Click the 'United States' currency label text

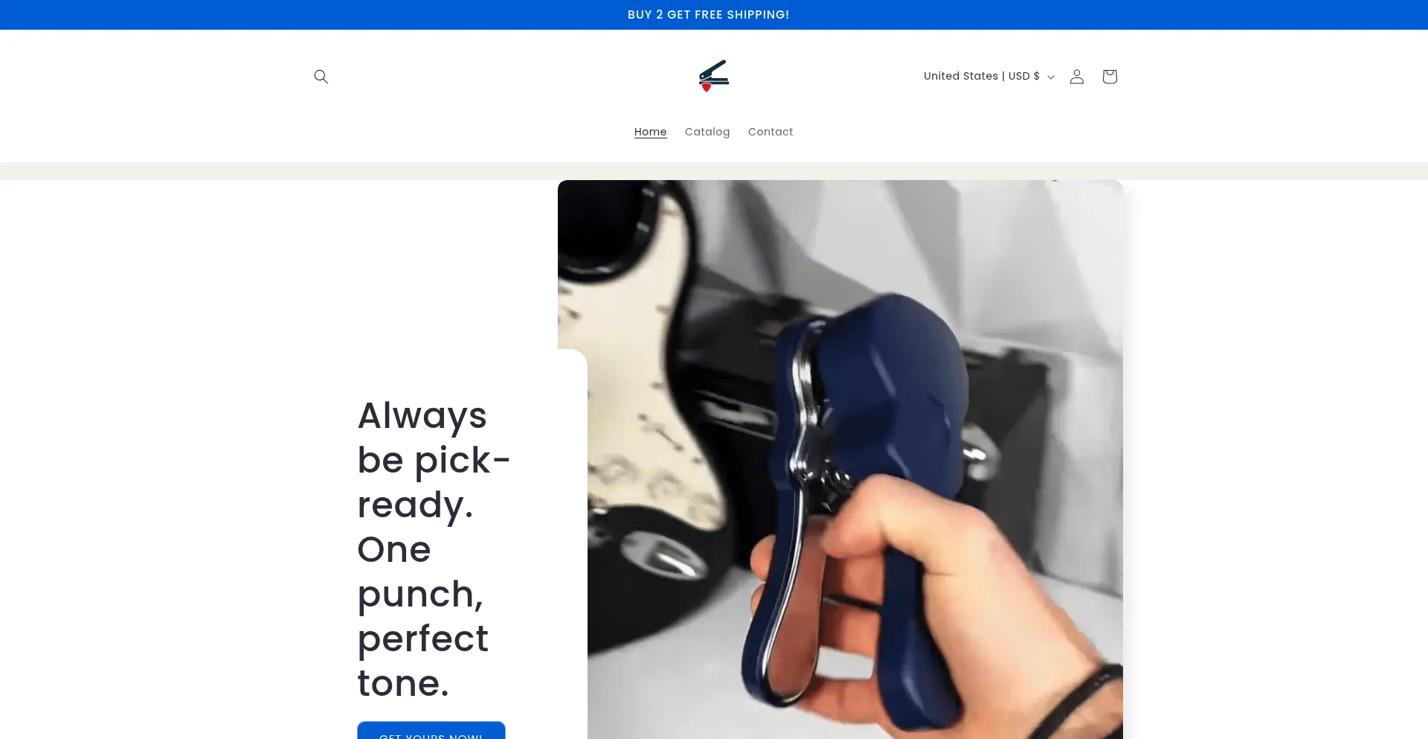pyautogui.click(x=960, y=76)
